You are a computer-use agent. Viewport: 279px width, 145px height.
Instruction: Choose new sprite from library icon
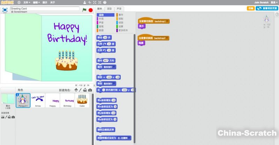click(76, 90)
